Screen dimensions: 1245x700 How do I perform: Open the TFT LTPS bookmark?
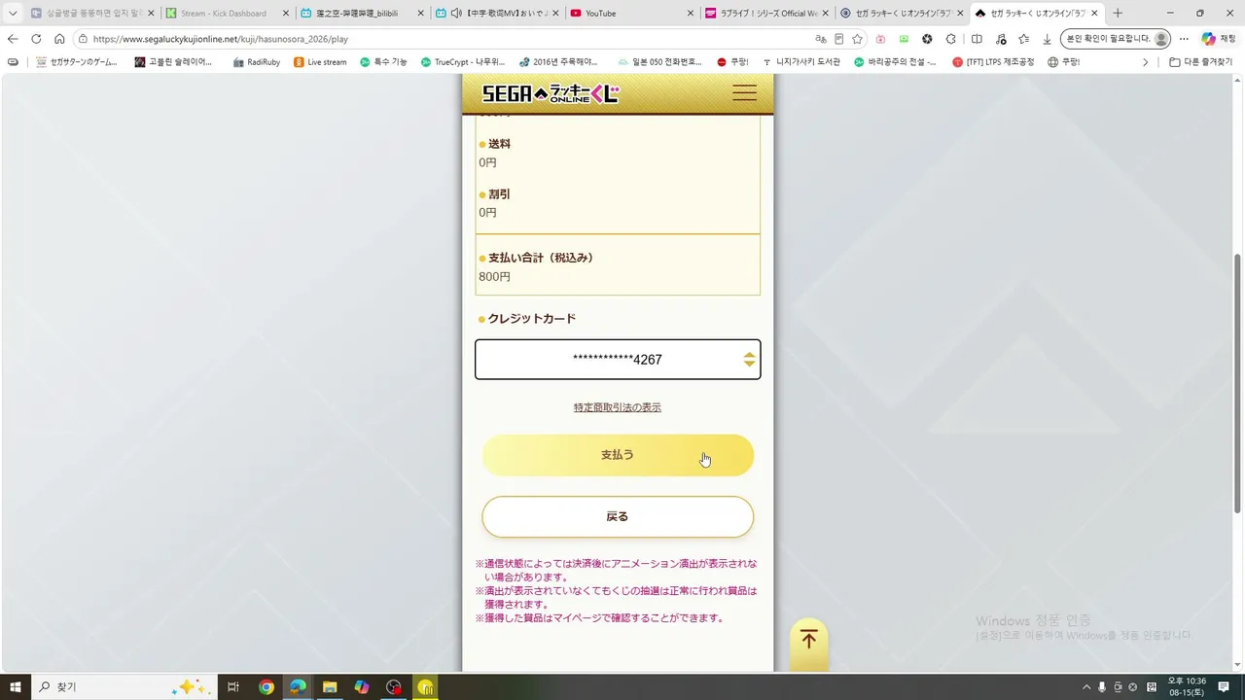[995, 62]
